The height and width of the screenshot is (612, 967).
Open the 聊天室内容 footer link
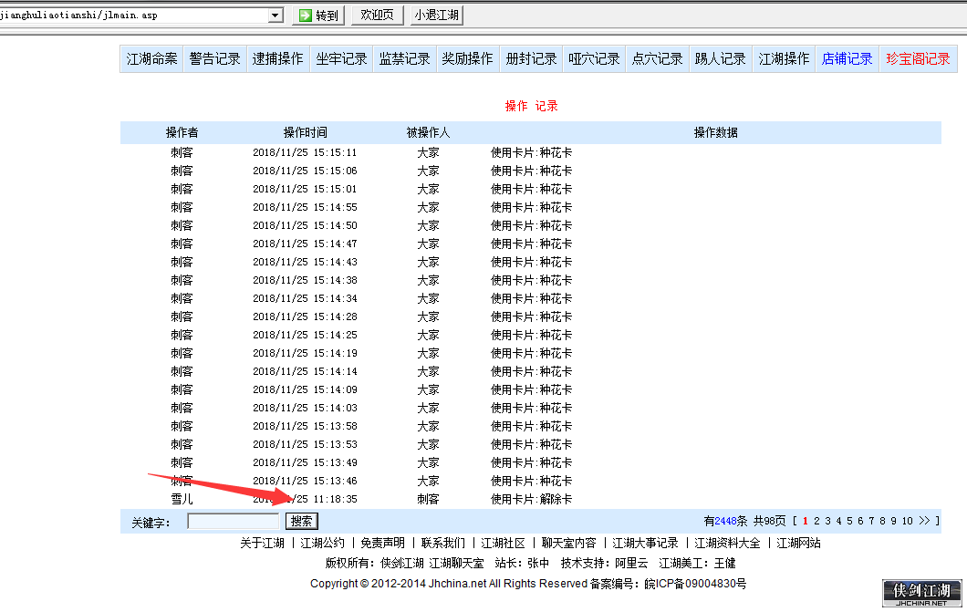(568, 543)
